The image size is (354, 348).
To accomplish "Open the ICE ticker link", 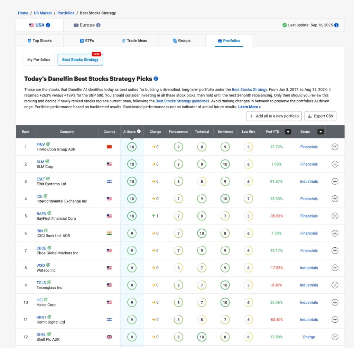I will pos(39,196).
